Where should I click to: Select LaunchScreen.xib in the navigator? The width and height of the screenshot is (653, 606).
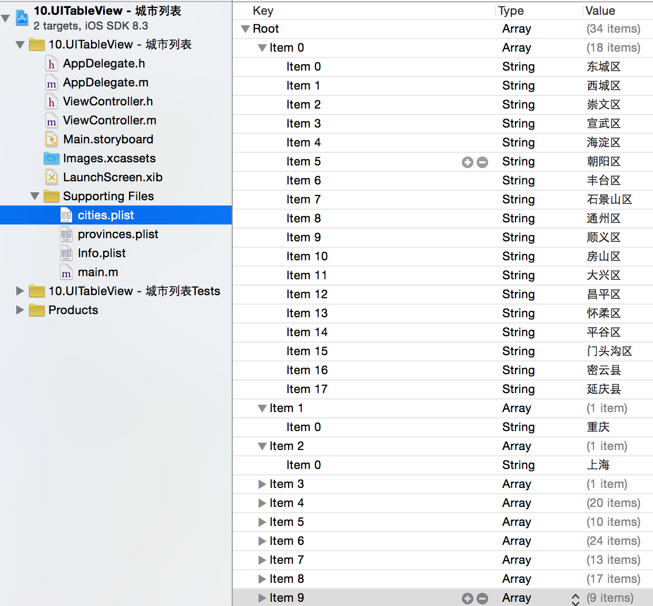(x=113, y=178)
